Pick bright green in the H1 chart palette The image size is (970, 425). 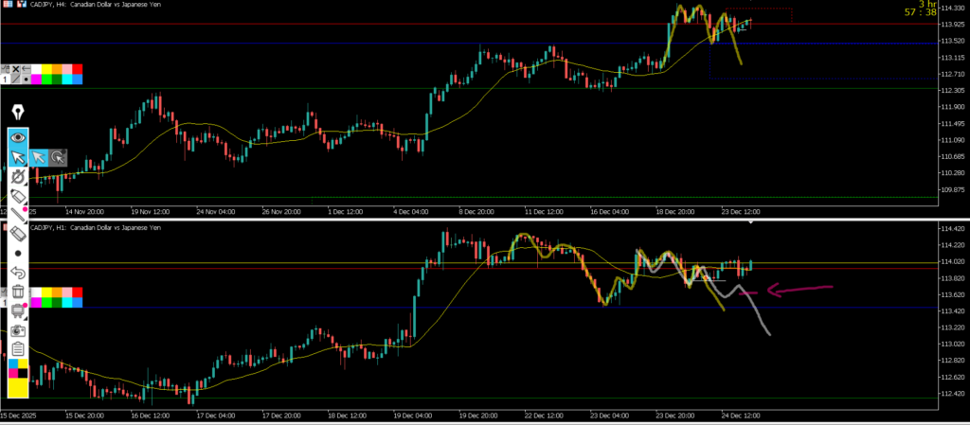[46, 303]
